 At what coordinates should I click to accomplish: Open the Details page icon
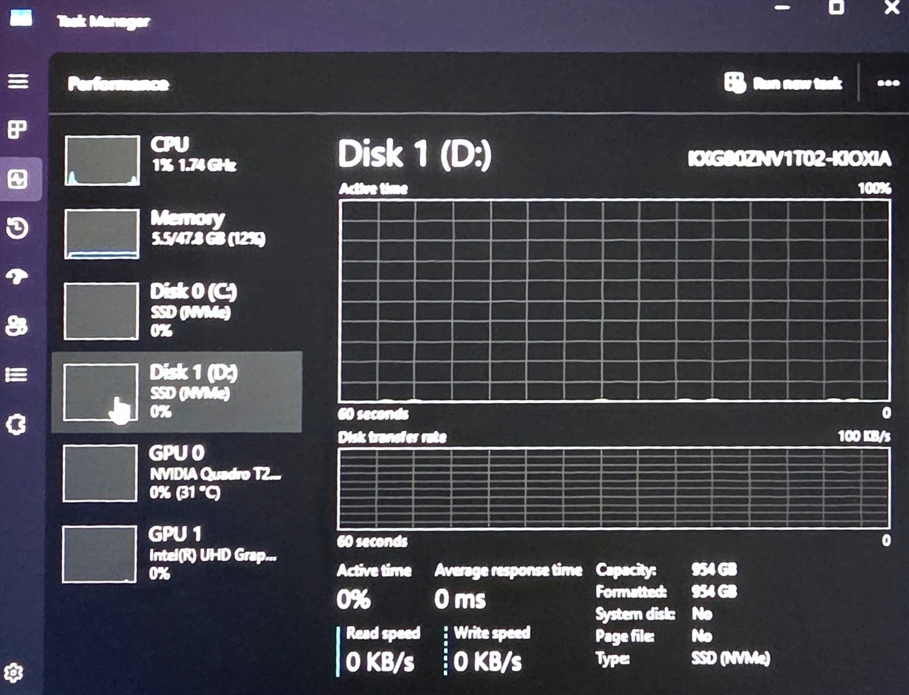click(16, 374)
